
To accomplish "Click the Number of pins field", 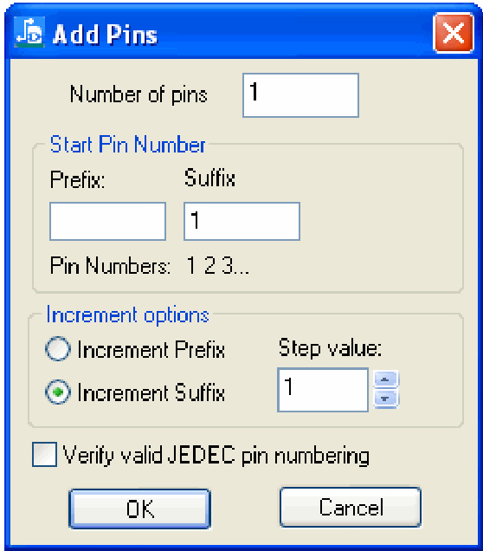I will pos(300,95).
